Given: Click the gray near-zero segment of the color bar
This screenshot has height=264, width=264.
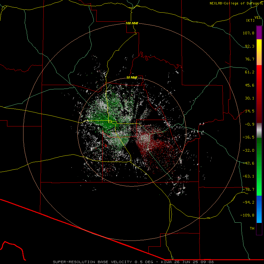Looking at the screenshot, I should pos(259,131).
